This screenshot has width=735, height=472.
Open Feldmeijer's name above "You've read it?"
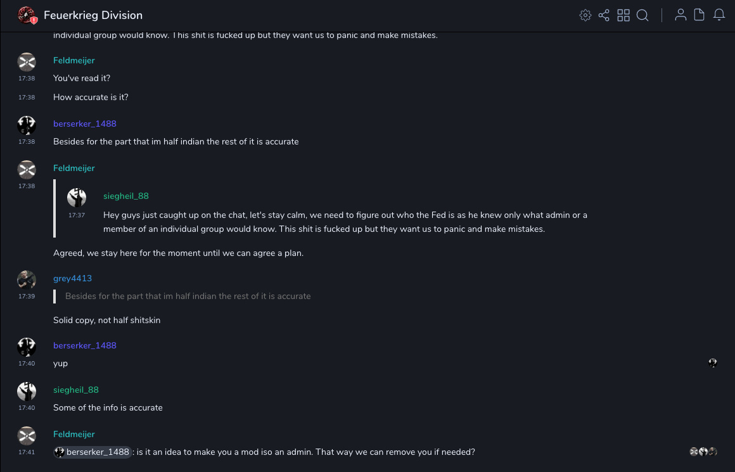coord(74,60)
